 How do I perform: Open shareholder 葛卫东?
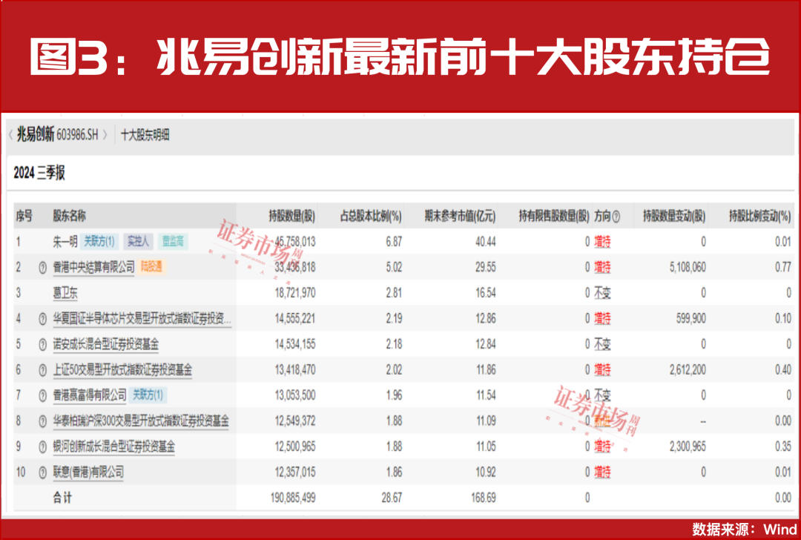tap(65, 293)
